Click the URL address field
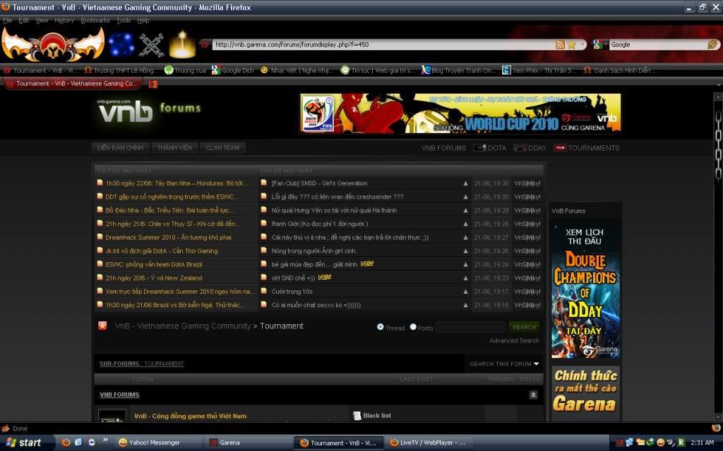723x451 pixels. (383, 44)
